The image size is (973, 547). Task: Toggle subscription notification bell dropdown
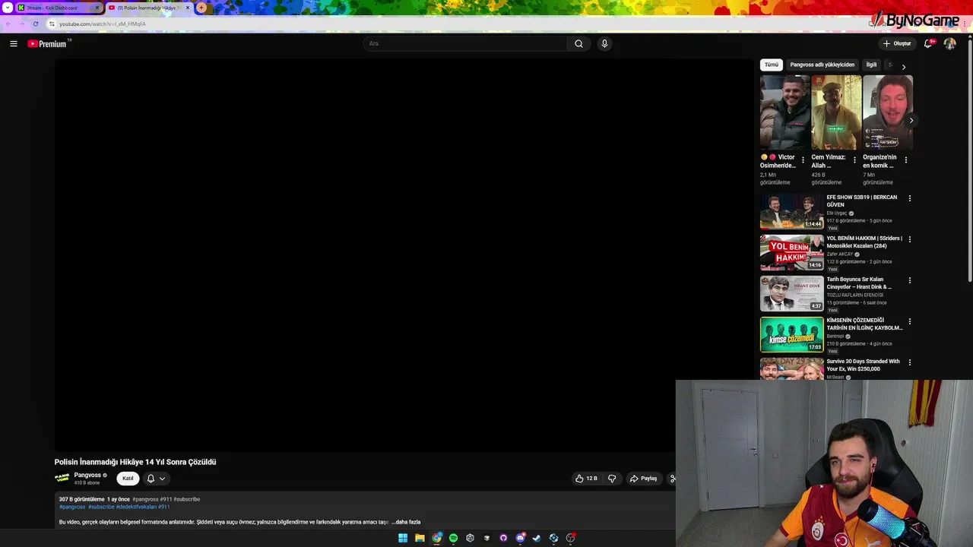(x=156, y=479)
